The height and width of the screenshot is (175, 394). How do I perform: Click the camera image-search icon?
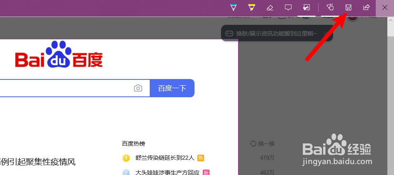coord(138,88)
